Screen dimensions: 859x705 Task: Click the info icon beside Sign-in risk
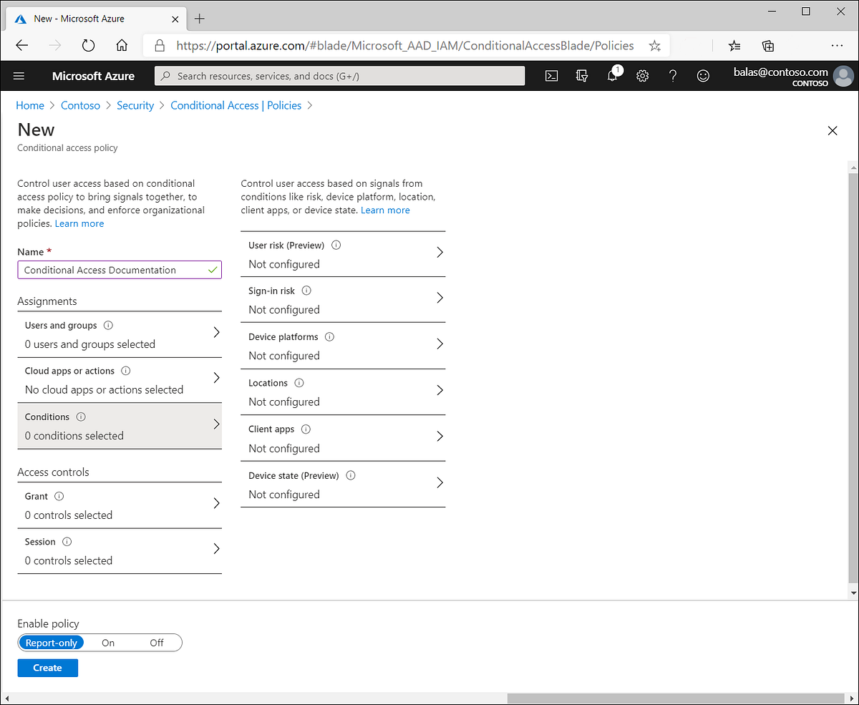click(306, 290)
